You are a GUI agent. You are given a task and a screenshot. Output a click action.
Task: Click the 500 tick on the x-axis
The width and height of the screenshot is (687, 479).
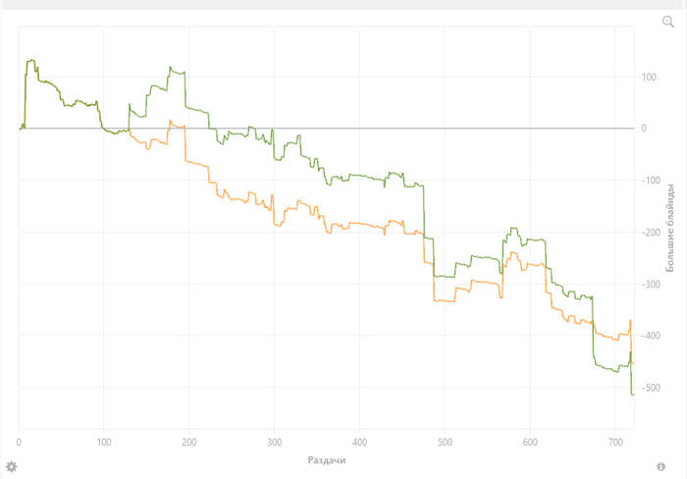click(445, 442)
